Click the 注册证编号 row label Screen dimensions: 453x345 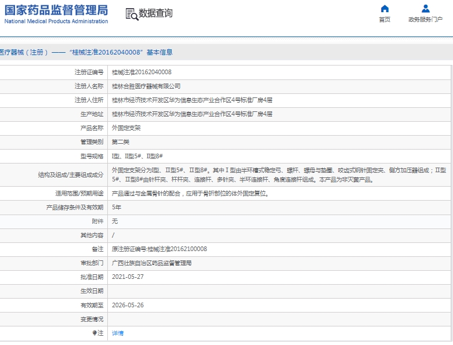click(89, 72)
